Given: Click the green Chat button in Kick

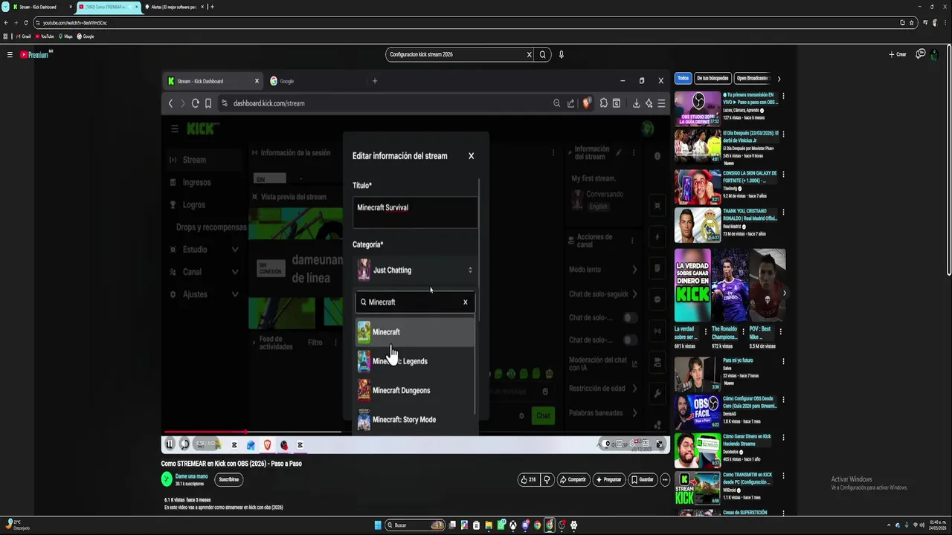Looking at the screenshot, I should tap(543, 415).
